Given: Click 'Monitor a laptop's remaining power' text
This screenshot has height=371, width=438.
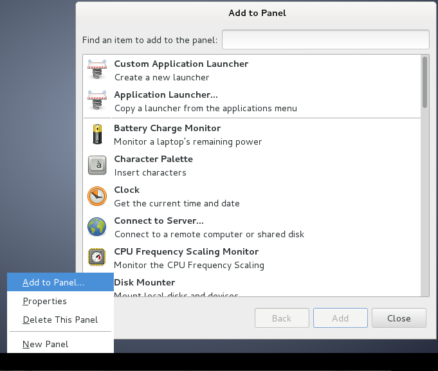Looking at the screenshot, I should click(188, 142).
